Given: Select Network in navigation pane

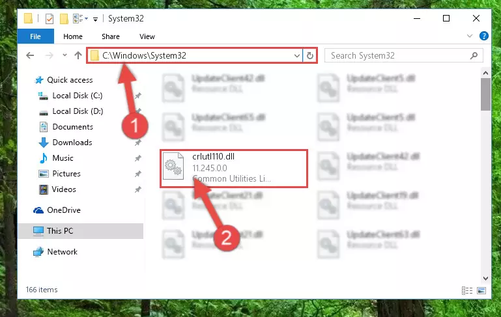Looking at the screenshot, I should (x=63, y=251).
